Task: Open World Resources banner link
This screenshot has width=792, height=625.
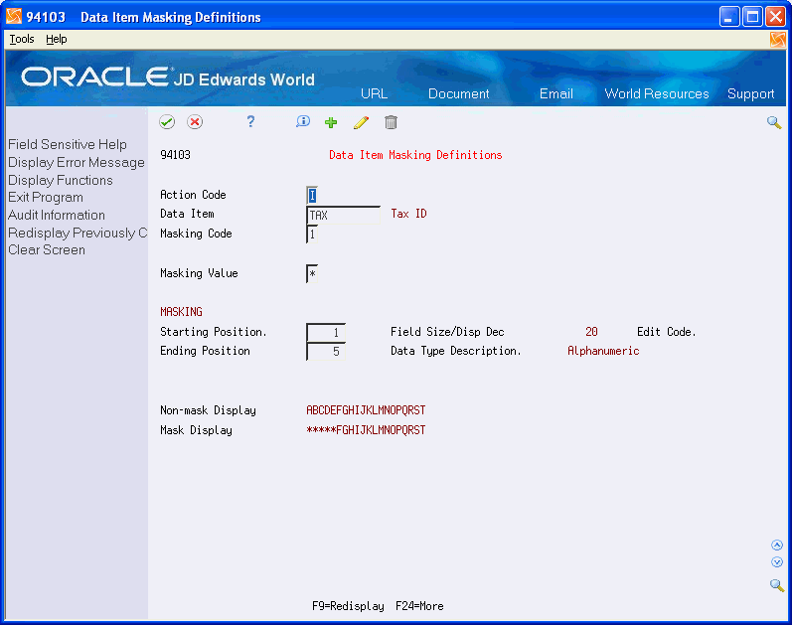Action: pos(657,93)
